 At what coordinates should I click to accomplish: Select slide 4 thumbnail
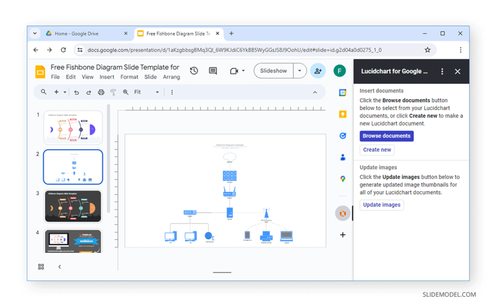(x=73, y=241)
